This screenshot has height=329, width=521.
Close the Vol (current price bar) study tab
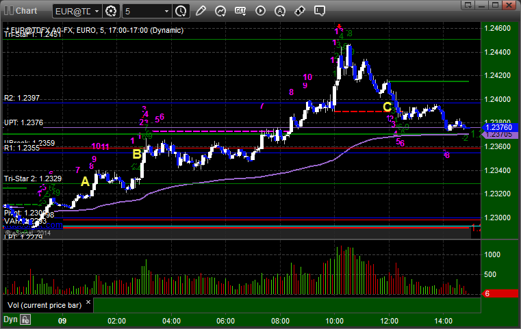pos(88,302)
